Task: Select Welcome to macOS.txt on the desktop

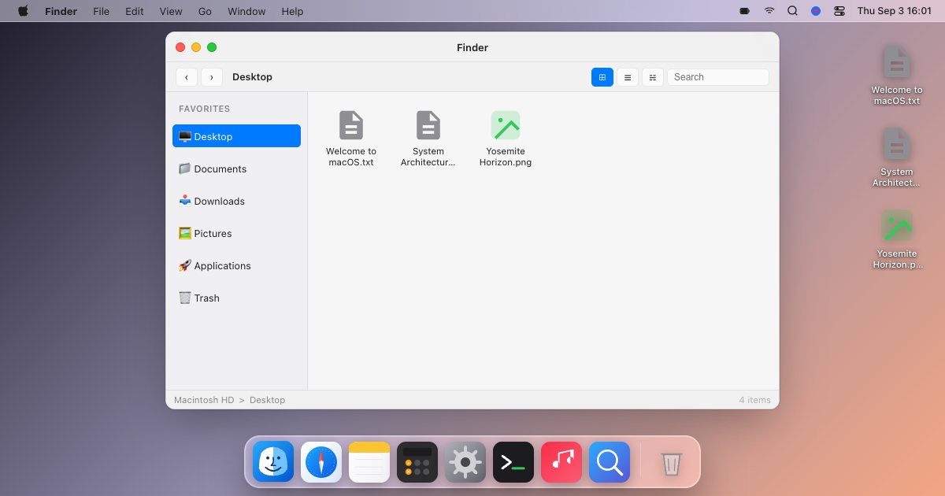Action: [897, 76]
